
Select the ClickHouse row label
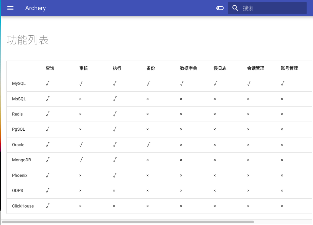(x=23, y=206)
